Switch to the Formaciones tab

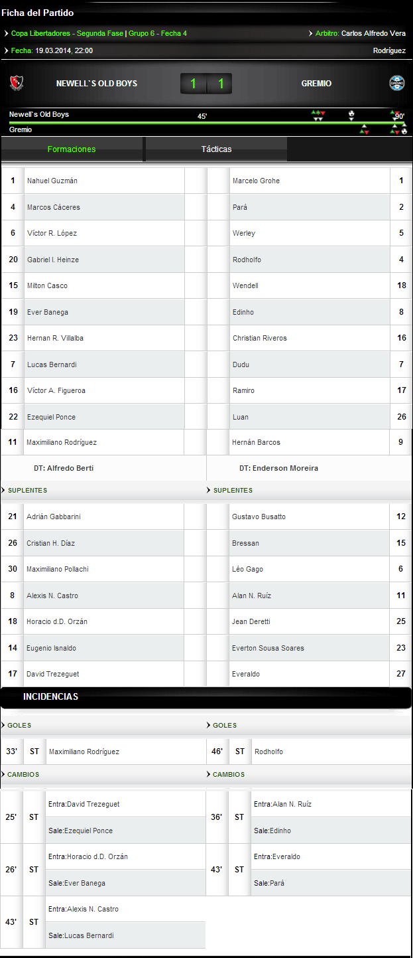[72, 149]
